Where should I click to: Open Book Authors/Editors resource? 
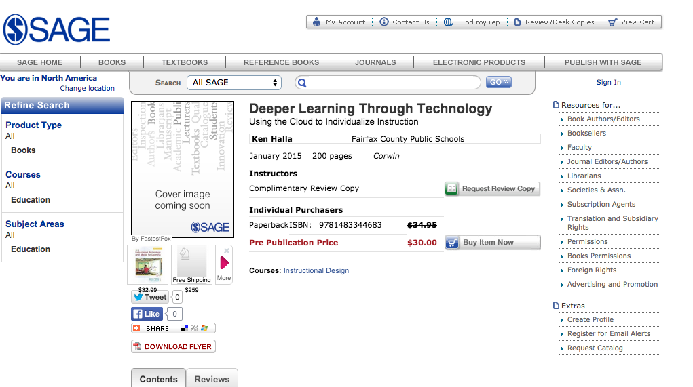tap(603, 119)
